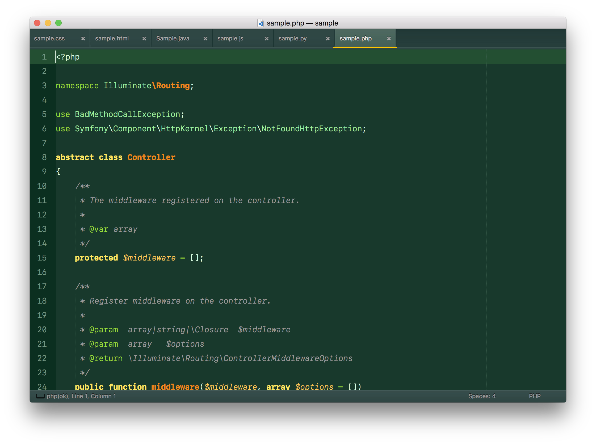The image size is (596, 445).
Task: Select the sample.js tab
Action: pyautogui.click(x=230, y=39)
